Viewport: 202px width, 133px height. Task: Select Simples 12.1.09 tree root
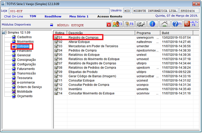19,32
